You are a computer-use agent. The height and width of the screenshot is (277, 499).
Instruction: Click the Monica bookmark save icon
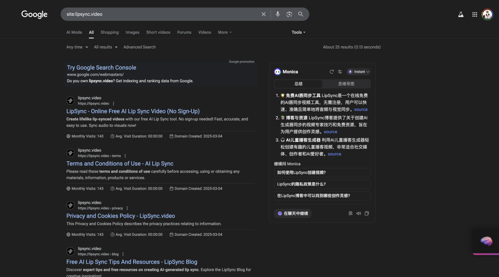[x=350, y=213]
